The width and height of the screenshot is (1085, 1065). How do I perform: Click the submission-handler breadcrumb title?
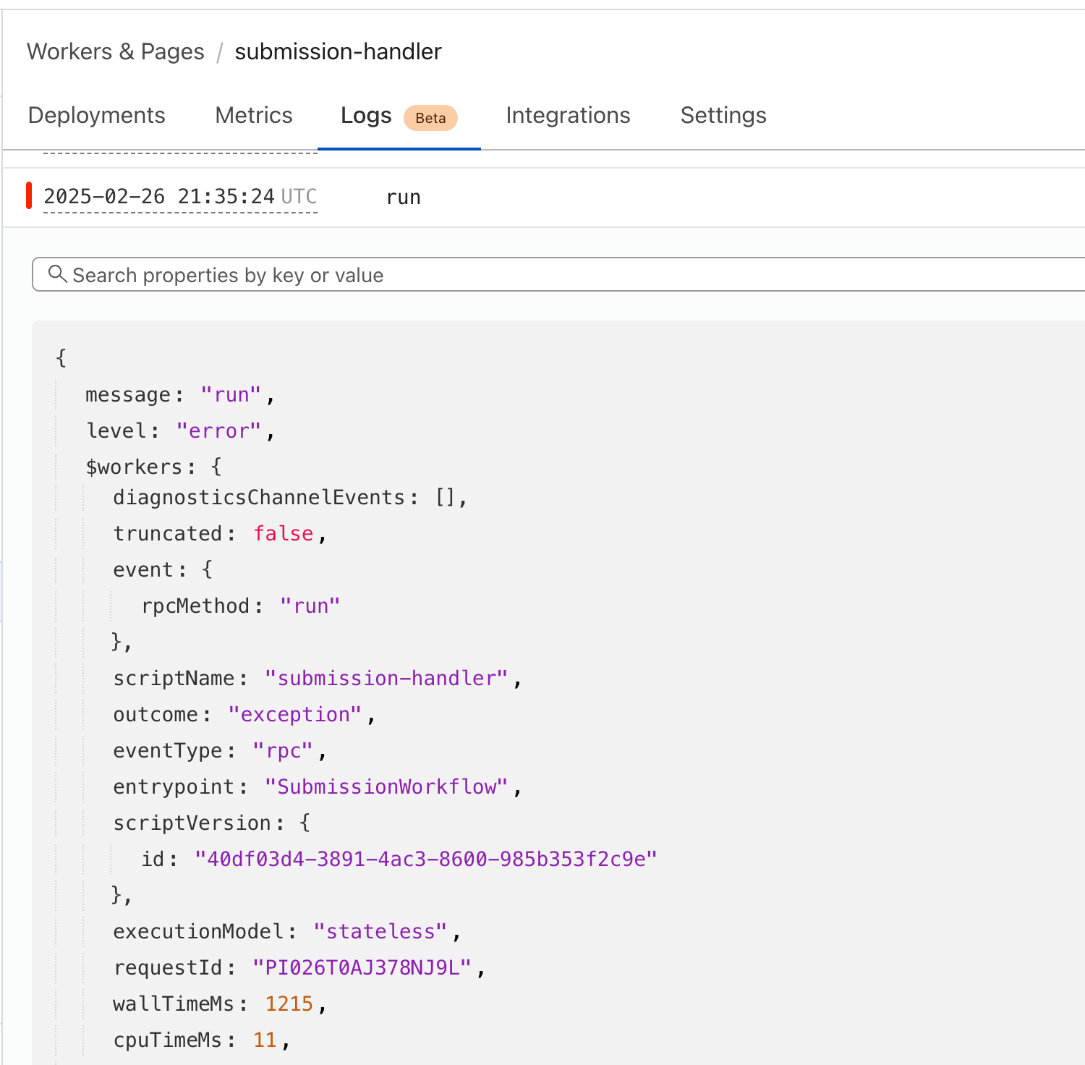(x=338, y=52)
